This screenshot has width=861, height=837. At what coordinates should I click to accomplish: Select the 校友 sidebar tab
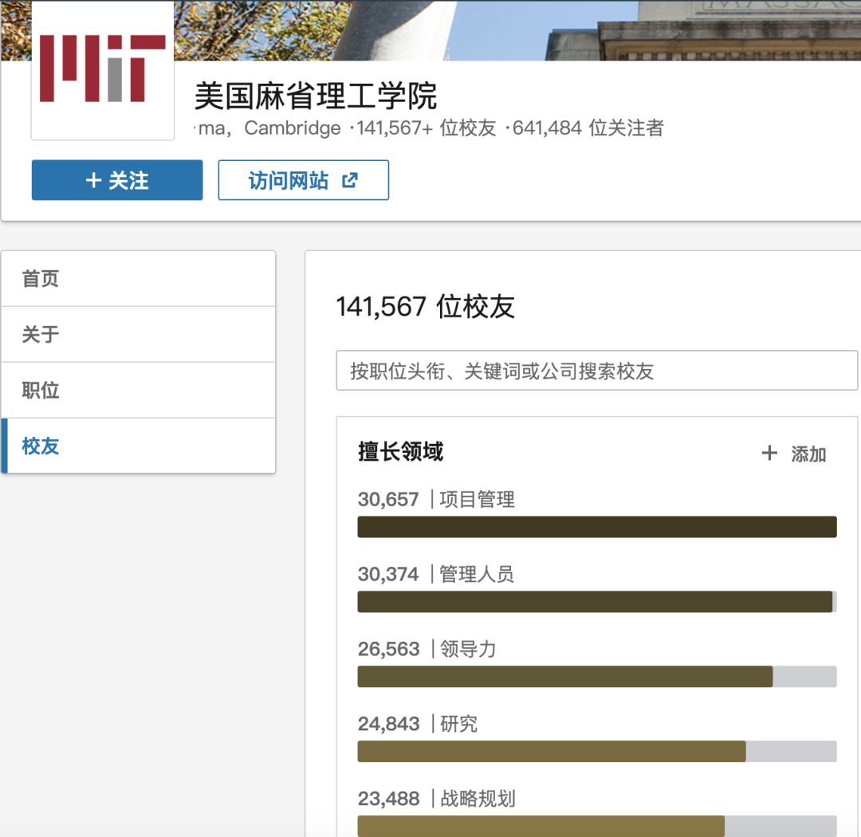[139, 446]
